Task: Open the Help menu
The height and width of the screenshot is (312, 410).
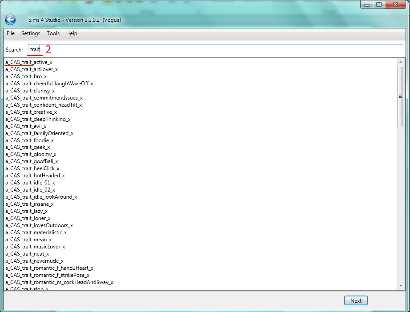Action: click(72, 33)
